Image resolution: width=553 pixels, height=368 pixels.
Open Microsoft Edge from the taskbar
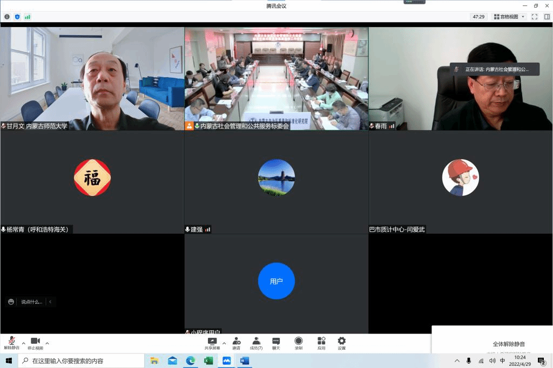tap(190, 361)
